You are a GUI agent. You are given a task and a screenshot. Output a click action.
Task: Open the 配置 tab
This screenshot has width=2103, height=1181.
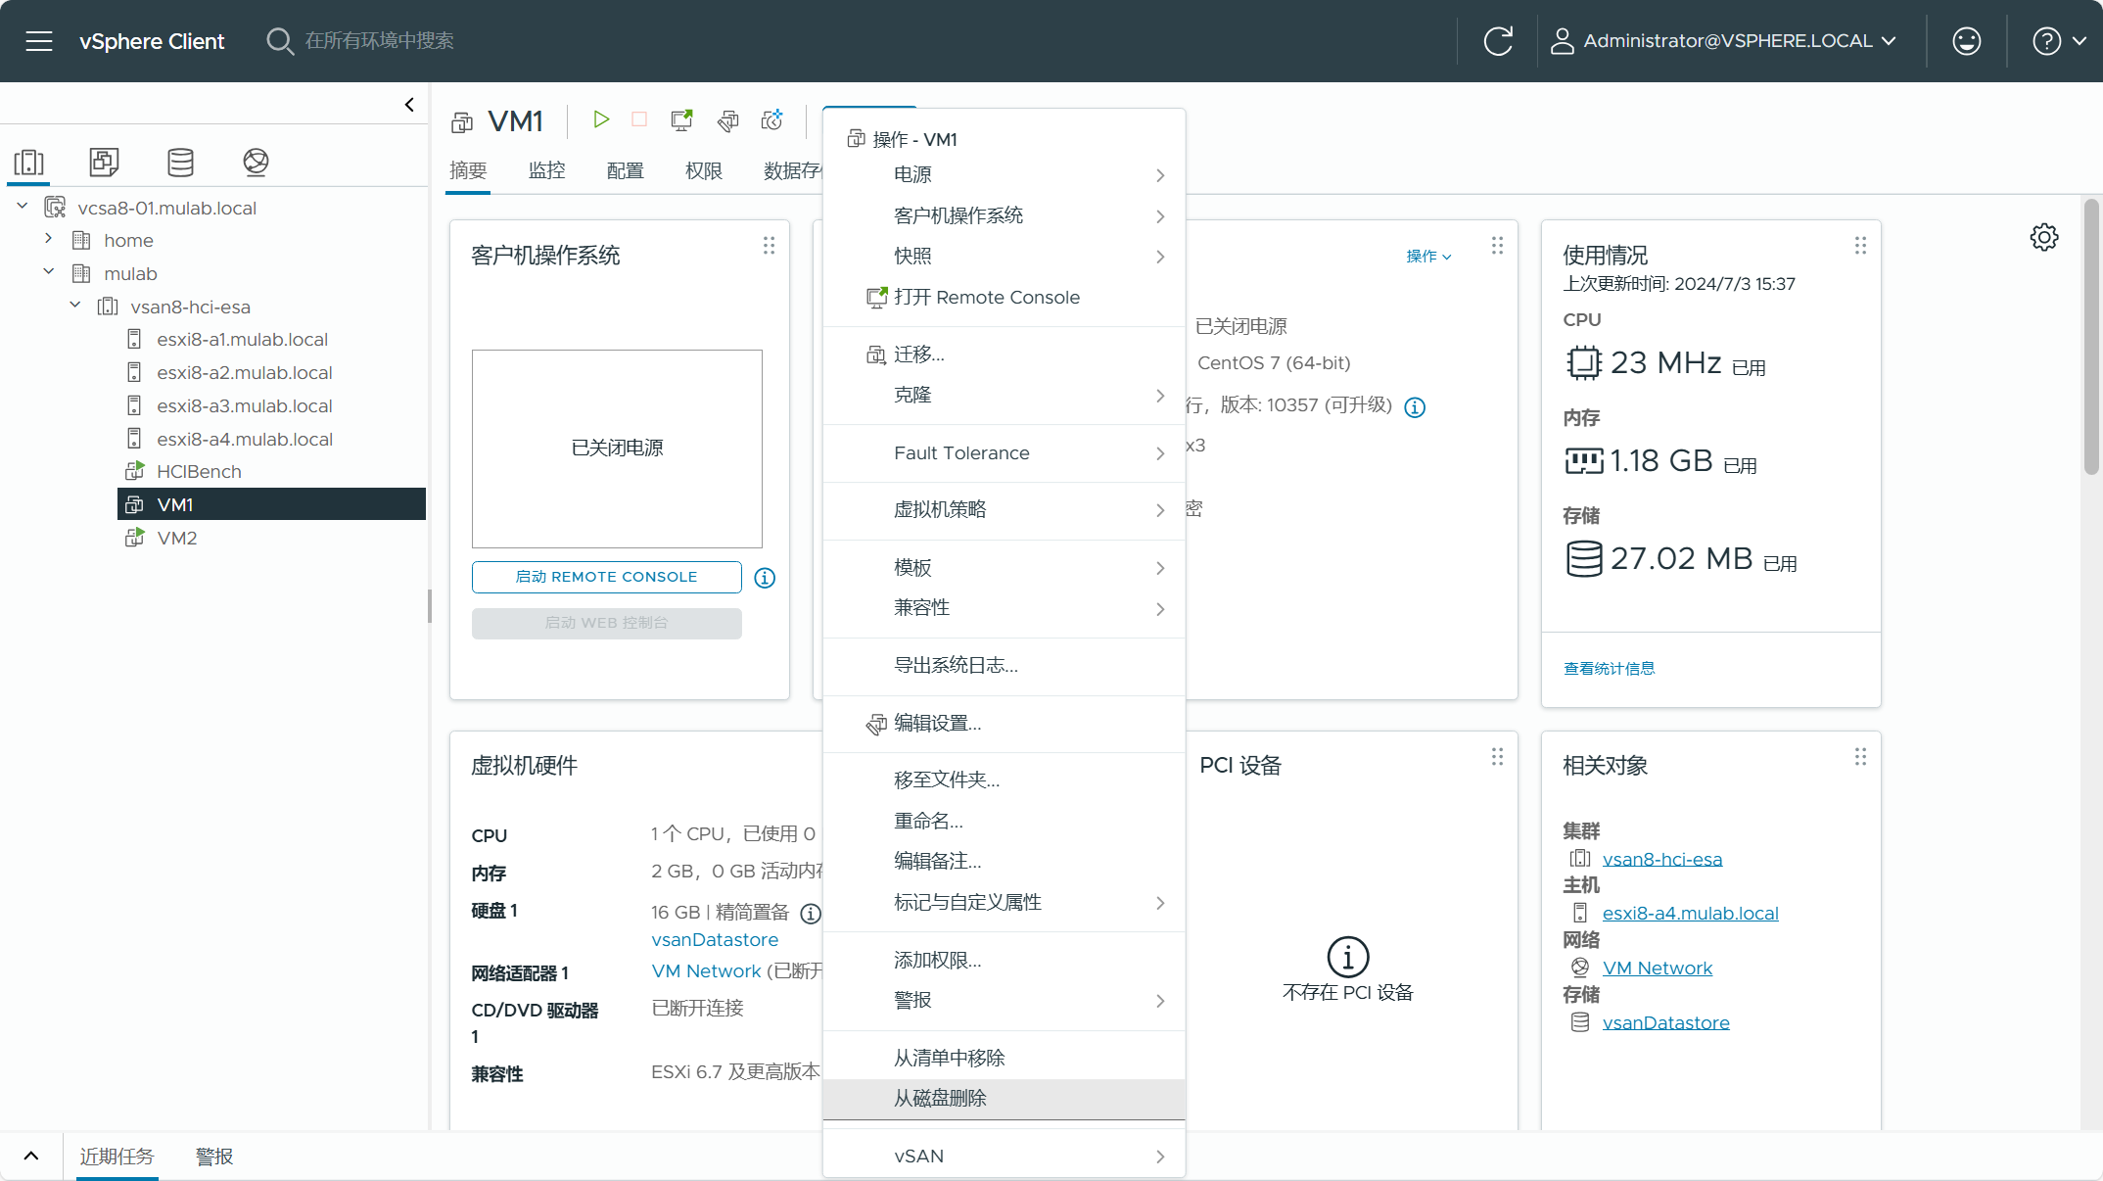(x=625, y=170)
